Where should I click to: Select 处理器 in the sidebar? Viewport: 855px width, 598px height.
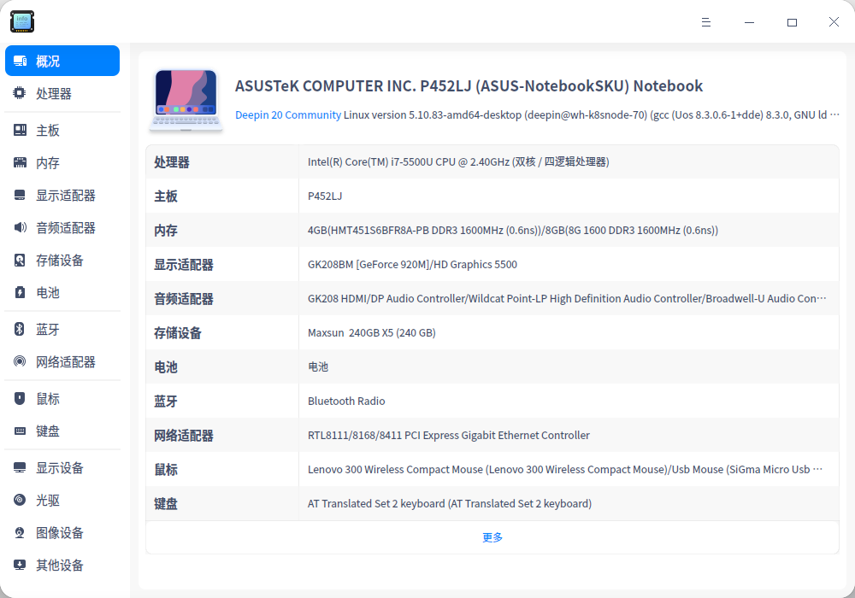[62, 93]
